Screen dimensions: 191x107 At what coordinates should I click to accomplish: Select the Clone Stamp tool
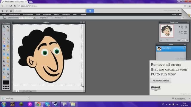click(8, 46)
